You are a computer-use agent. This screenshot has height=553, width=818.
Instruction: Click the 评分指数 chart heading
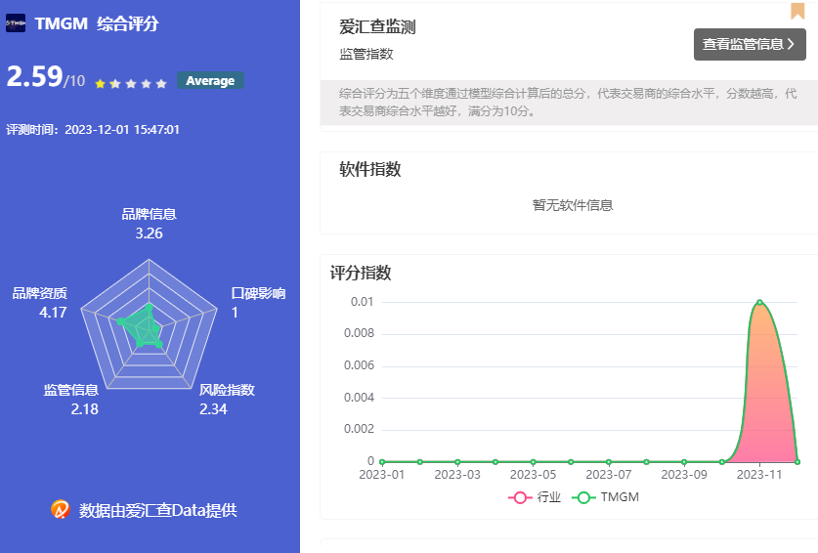pos(361,273)
